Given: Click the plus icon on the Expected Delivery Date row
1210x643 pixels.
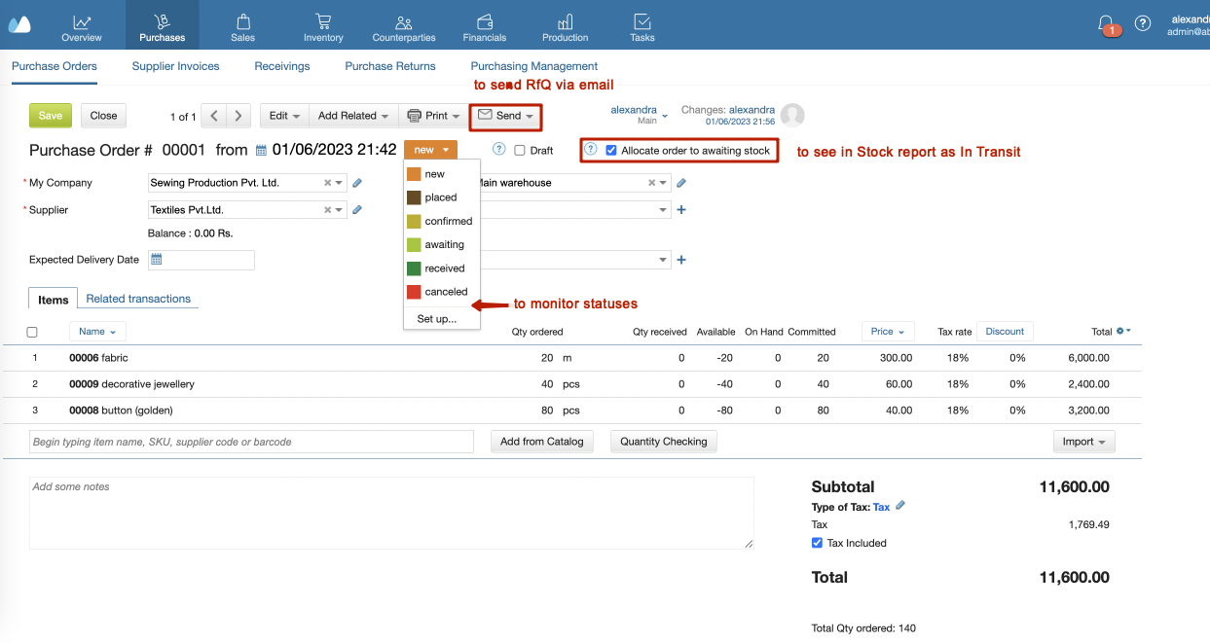Looking at the screenshot, I should coord(681,260).
